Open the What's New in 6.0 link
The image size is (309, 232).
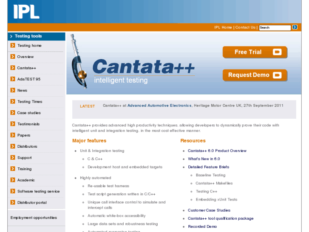(204, 159)
